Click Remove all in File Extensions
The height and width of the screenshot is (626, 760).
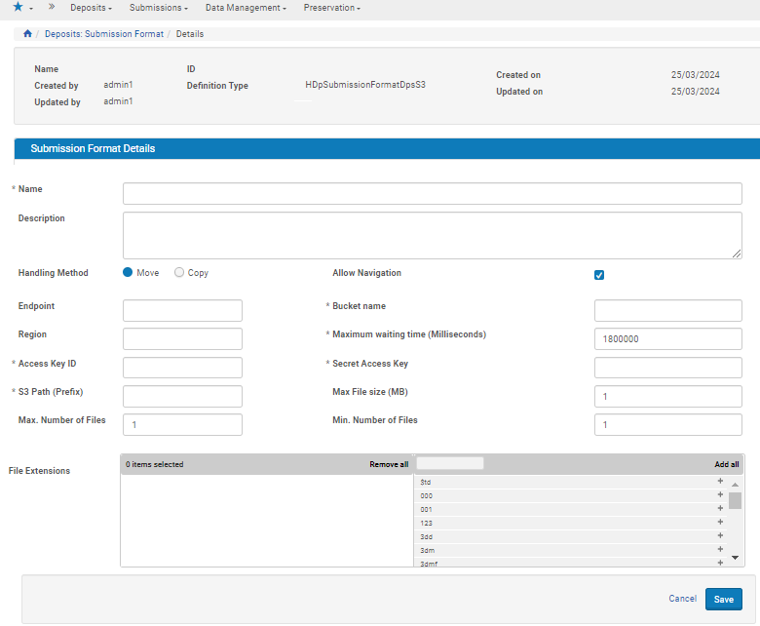[389, 464]
